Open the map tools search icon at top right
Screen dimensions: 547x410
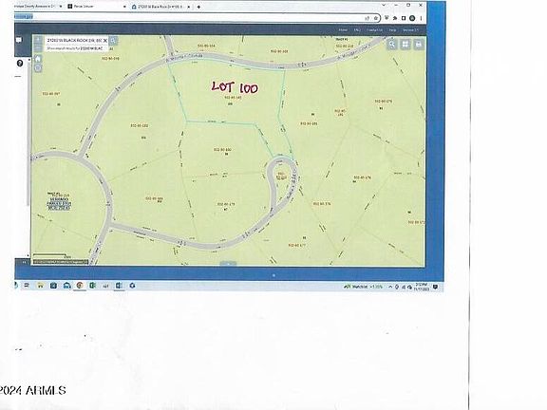click(392, 45)
